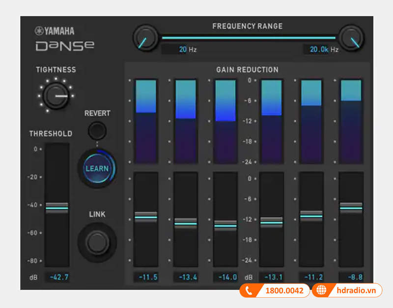Click the globe icon next to hdradio.vn

tap(322, 290)
